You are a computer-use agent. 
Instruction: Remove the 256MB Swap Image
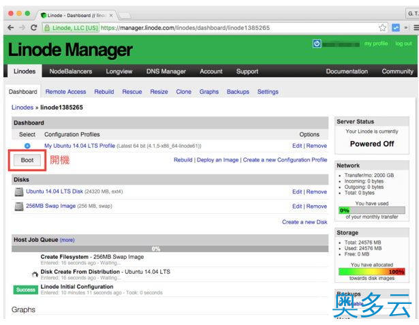pos(316,206)
